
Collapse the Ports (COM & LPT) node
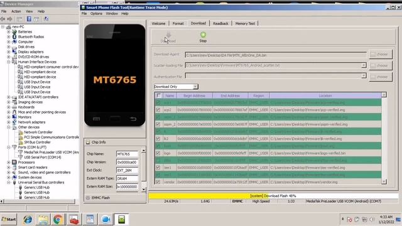pyautogui.click(x=9, y=147)
